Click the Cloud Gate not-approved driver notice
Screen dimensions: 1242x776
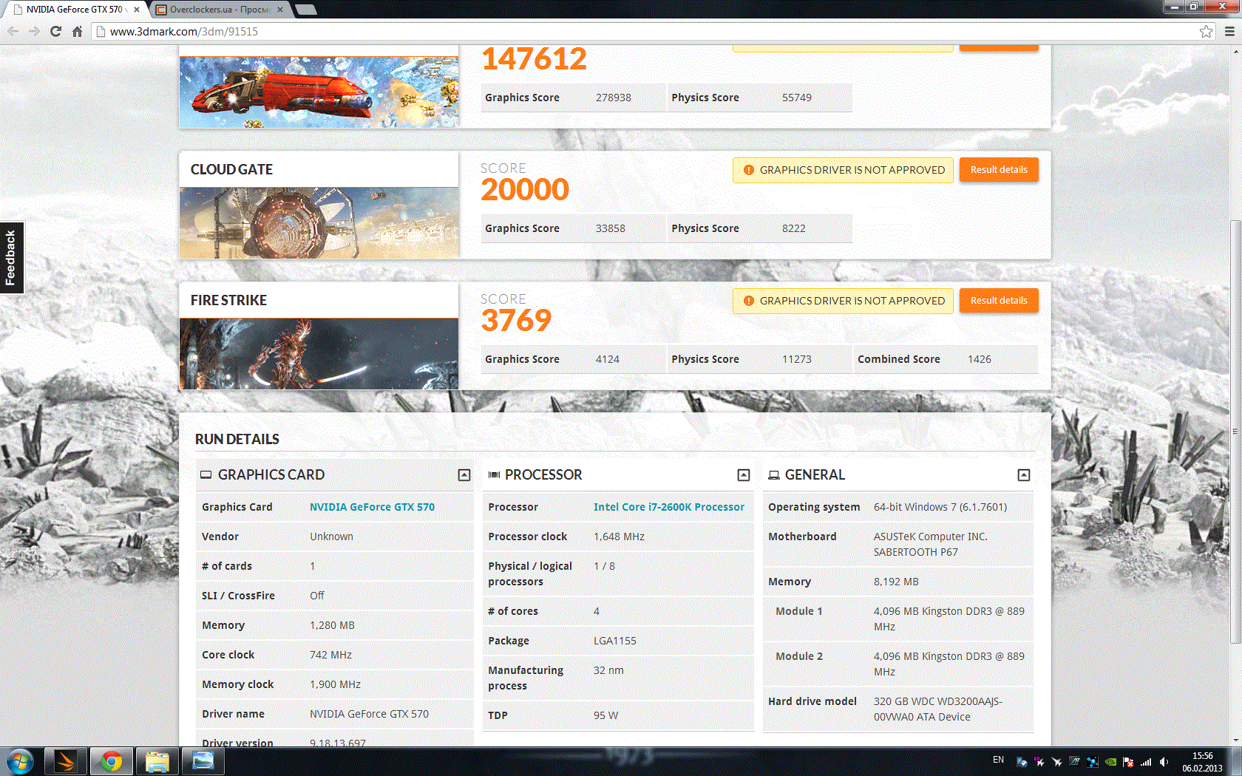tap(843, 170)
